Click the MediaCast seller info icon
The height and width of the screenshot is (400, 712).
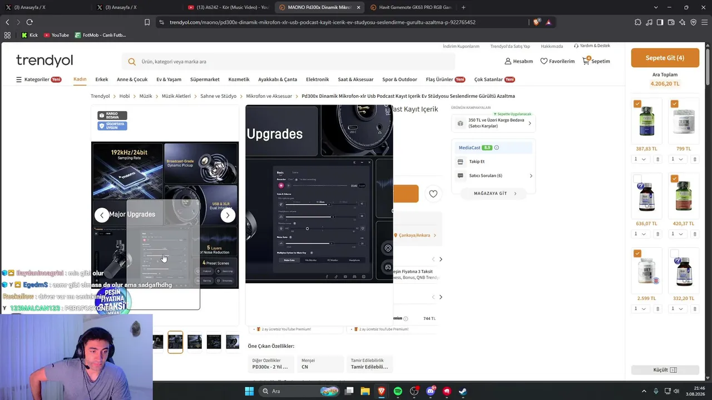497,148
